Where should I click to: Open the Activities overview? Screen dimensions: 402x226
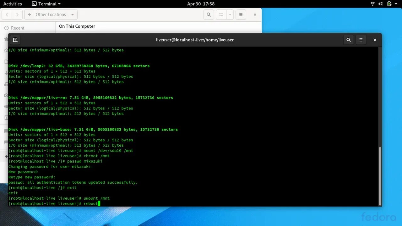point(13,4)
